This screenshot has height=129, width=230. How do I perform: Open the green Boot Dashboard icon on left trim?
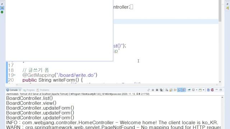[x=2, y=12]
